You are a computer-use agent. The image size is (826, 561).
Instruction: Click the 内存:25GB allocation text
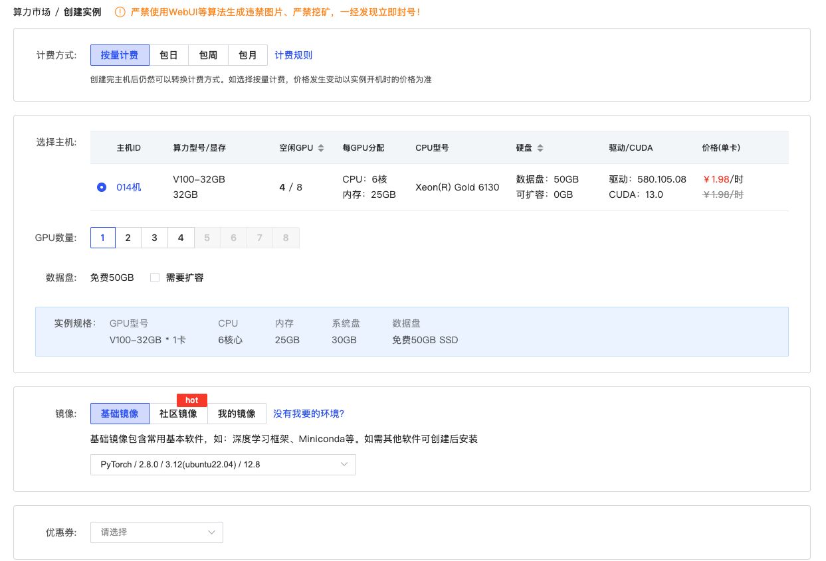[369, 195]
